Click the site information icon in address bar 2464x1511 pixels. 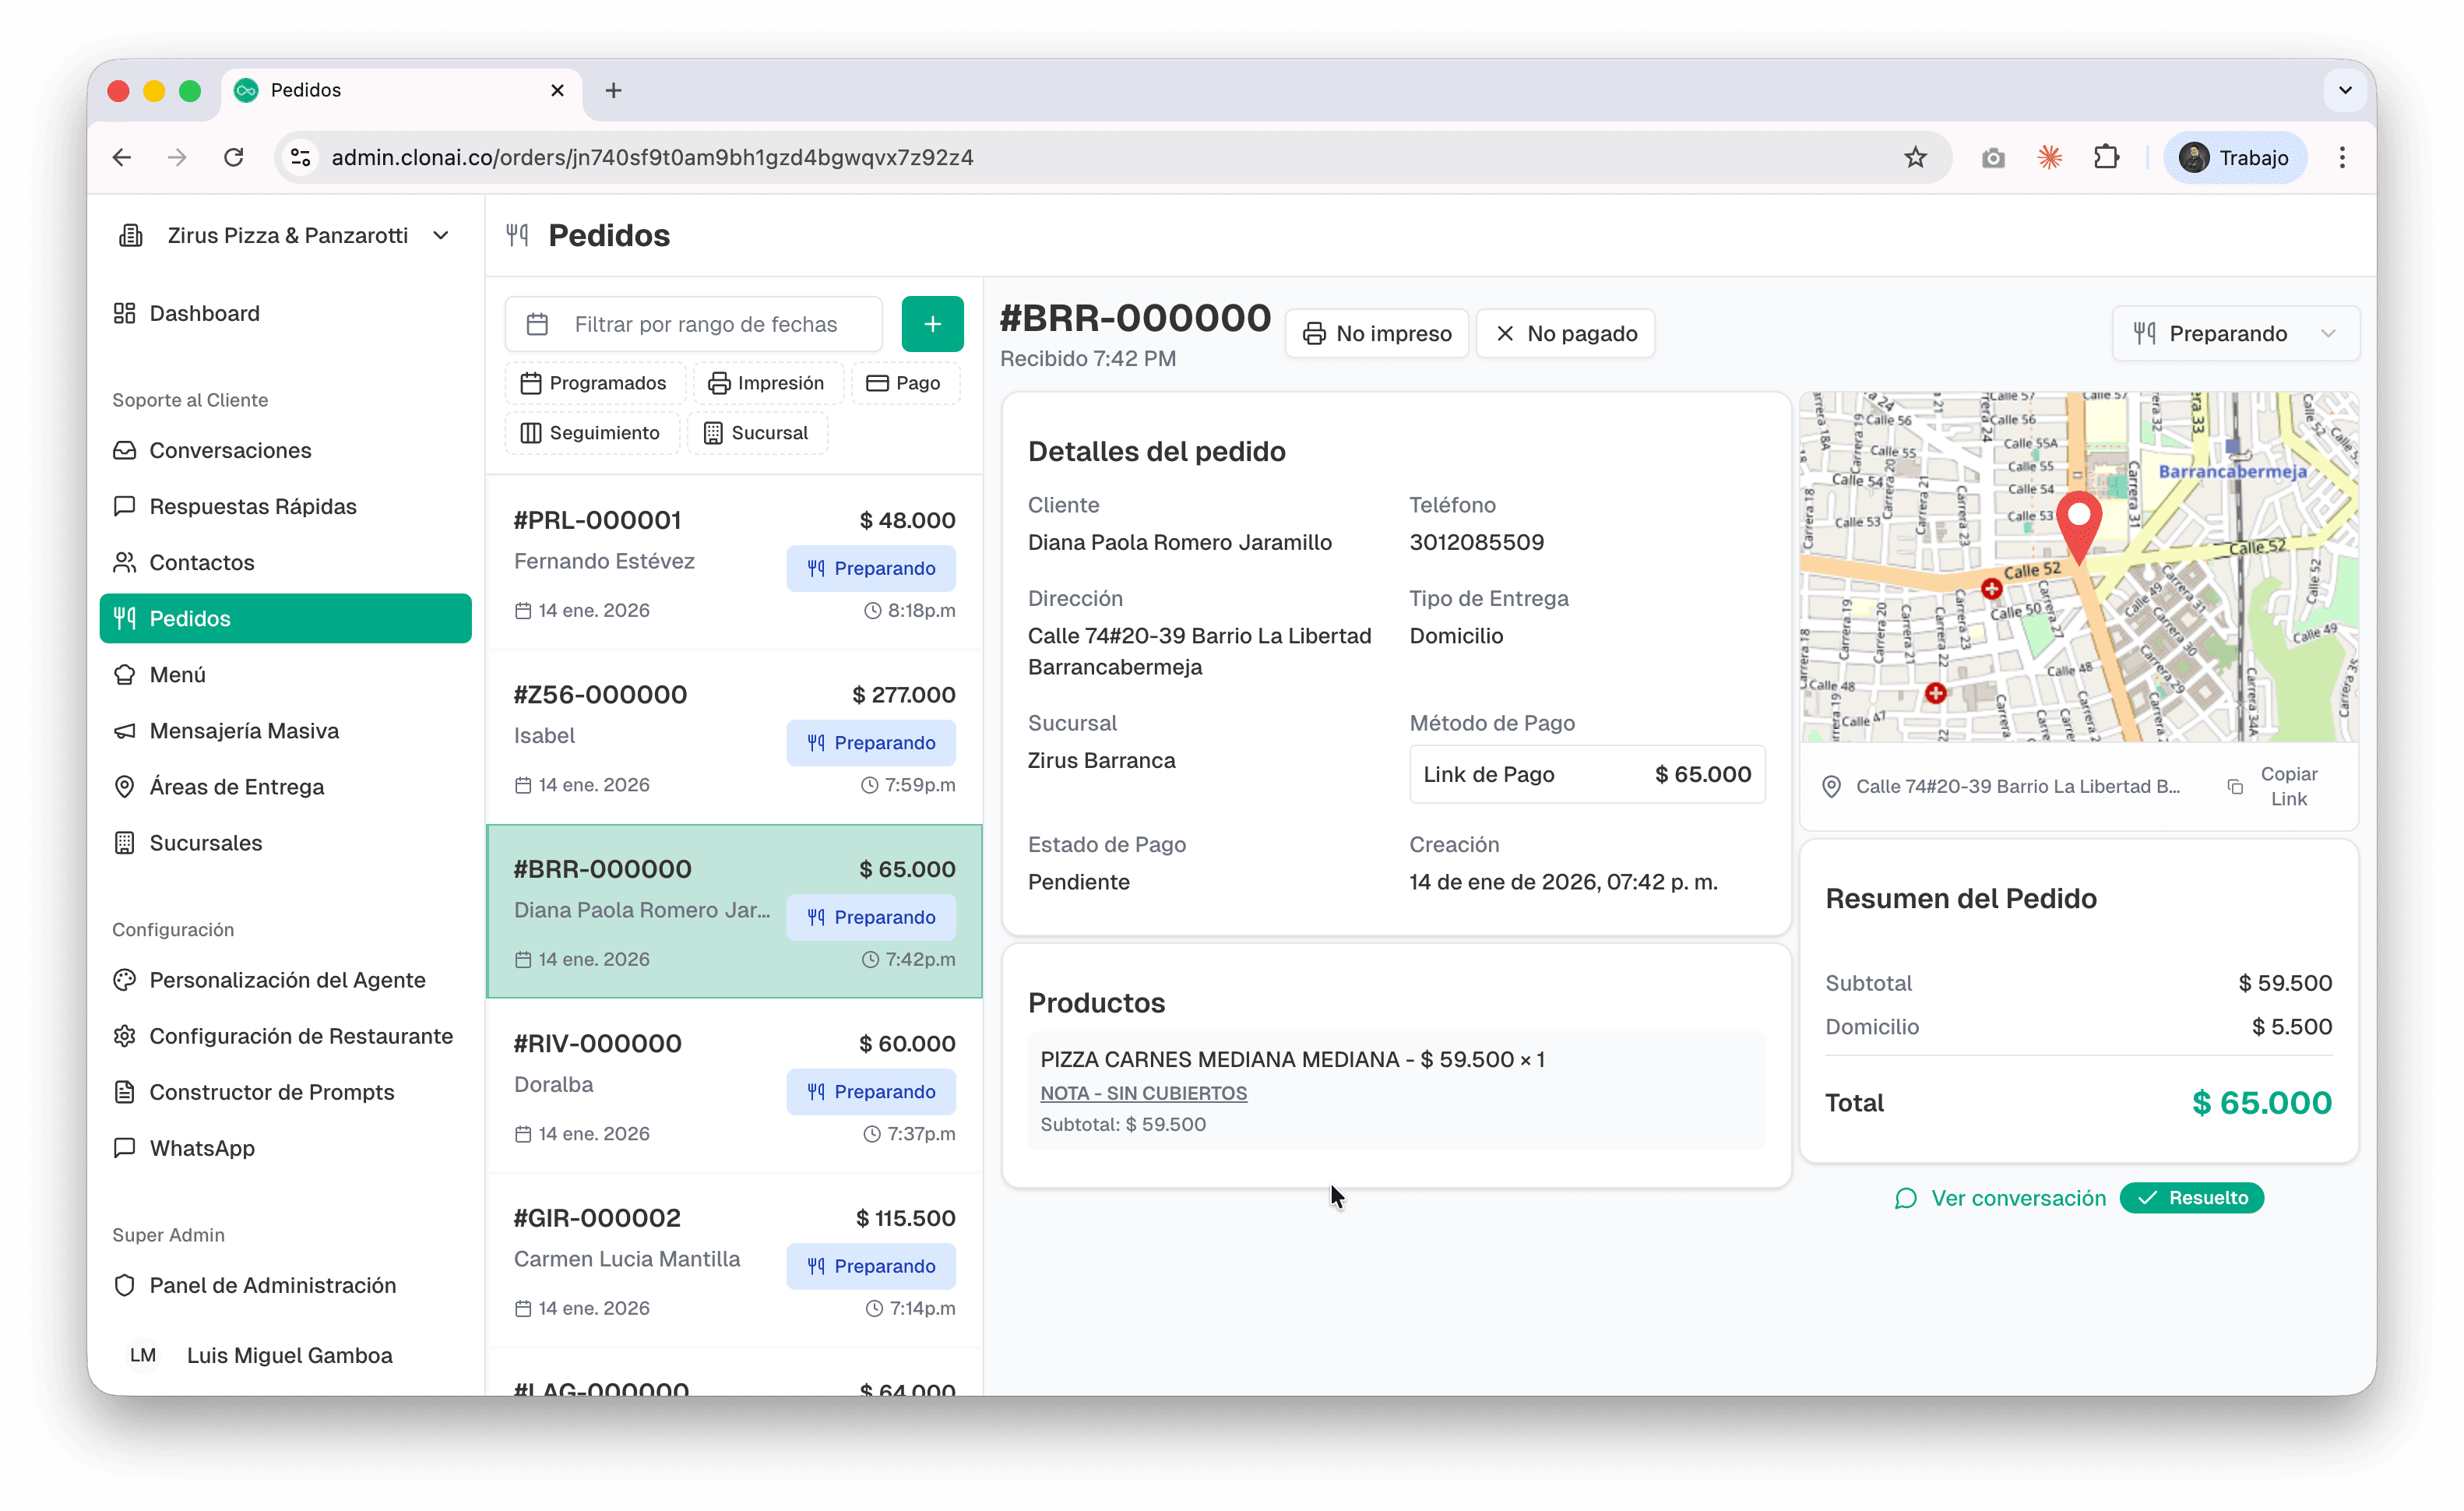(300, 157)
